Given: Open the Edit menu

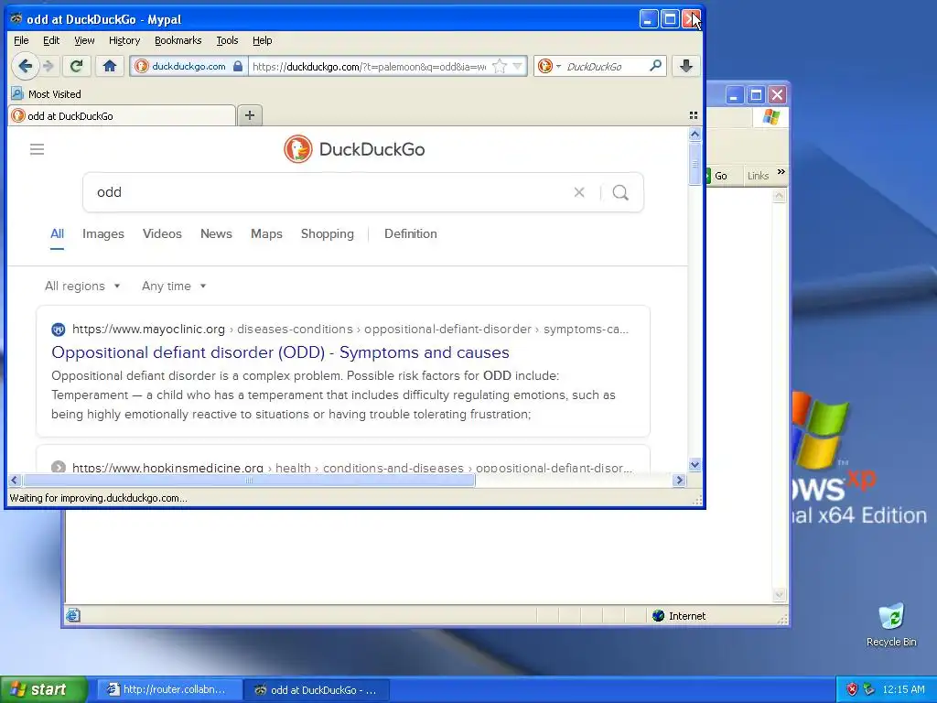Looking at the screenshot, I should coord(51,40).
